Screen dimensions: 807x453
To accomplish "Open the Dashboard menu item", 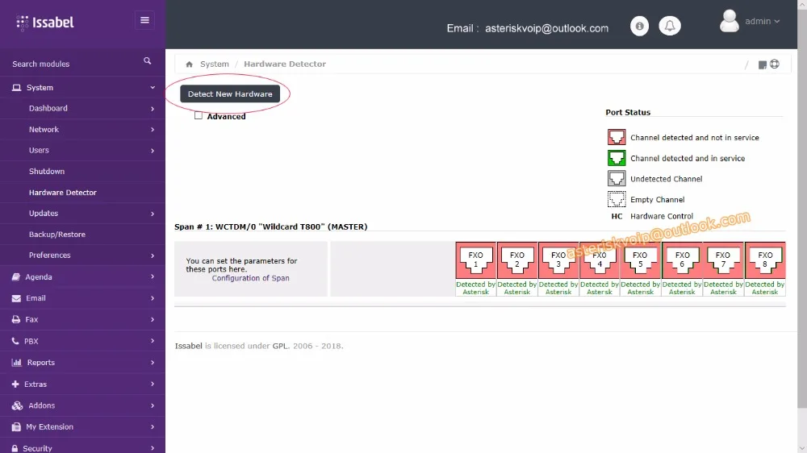I will (x=48, y=109).
